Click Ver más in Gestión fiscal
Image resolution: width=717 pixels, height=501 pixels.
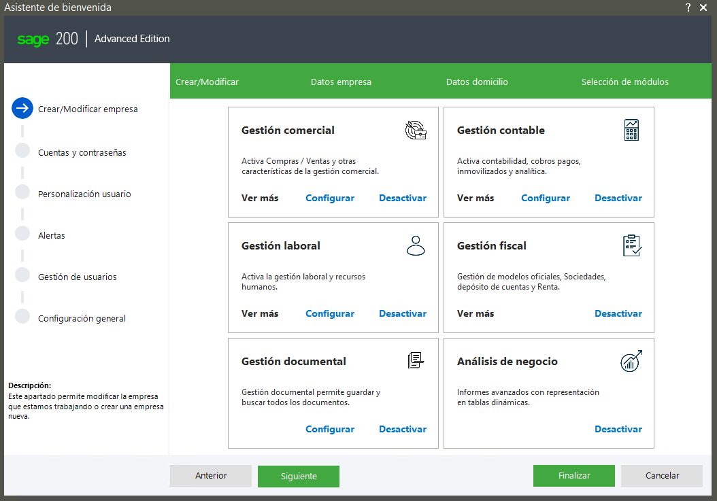(x=476, y=313)
